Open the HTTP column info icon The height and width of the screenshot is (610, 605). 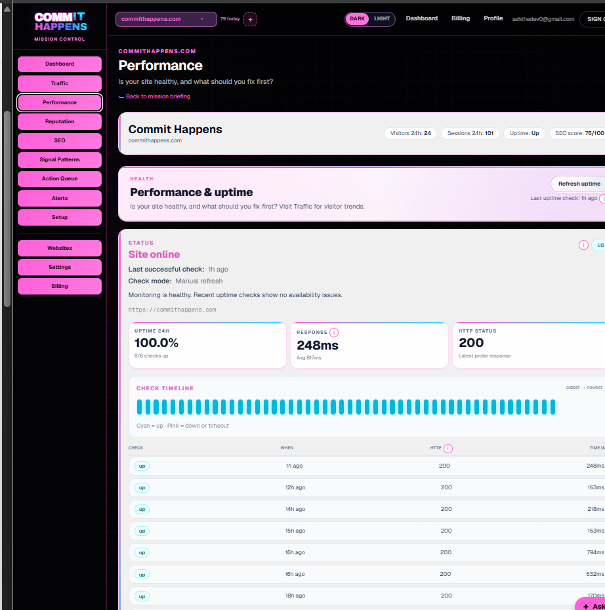click(448, 448)
